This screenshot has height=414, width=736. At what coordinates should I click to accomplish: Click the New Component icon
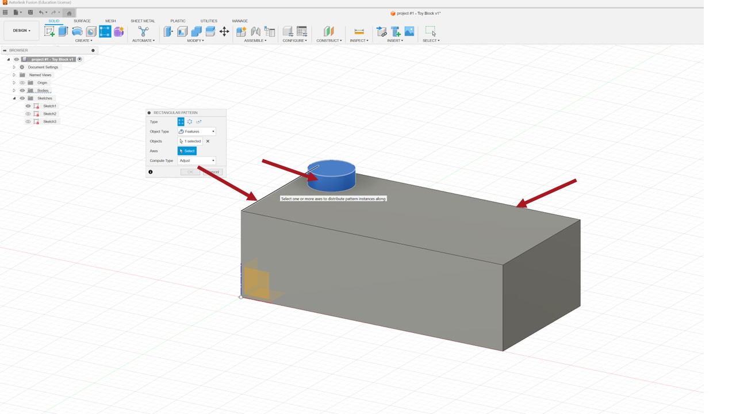click(x=241, y=31)
